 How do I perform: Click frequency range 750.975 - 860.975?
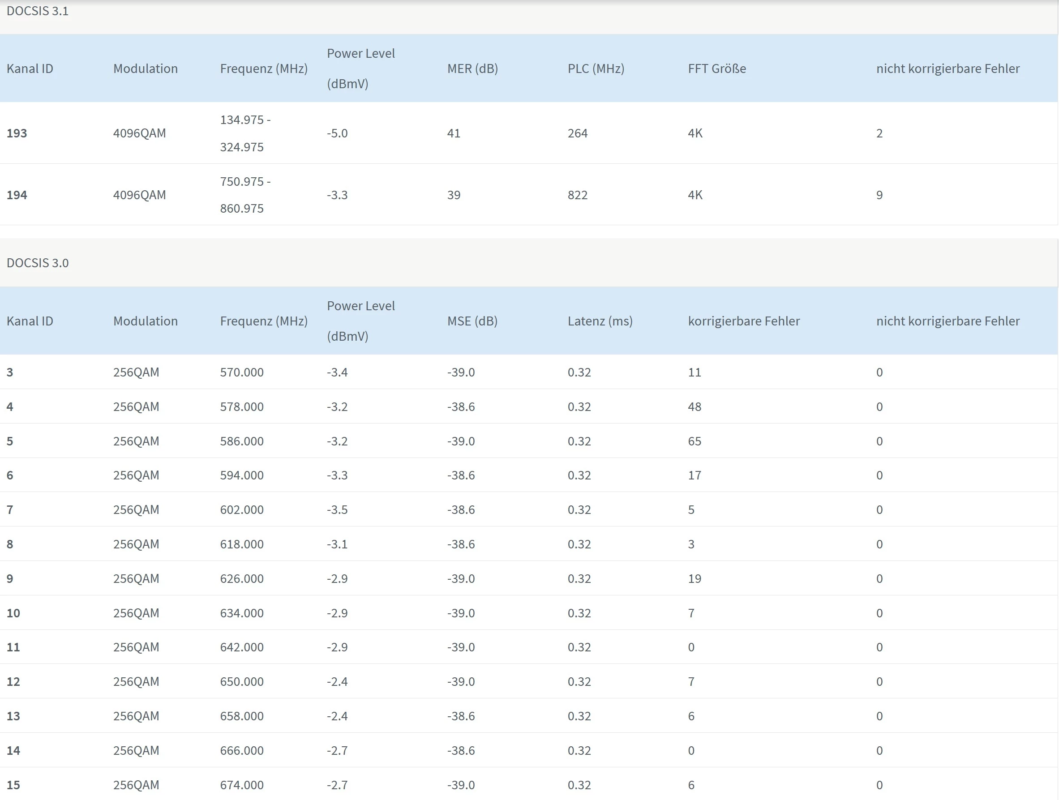click(244, 195)
